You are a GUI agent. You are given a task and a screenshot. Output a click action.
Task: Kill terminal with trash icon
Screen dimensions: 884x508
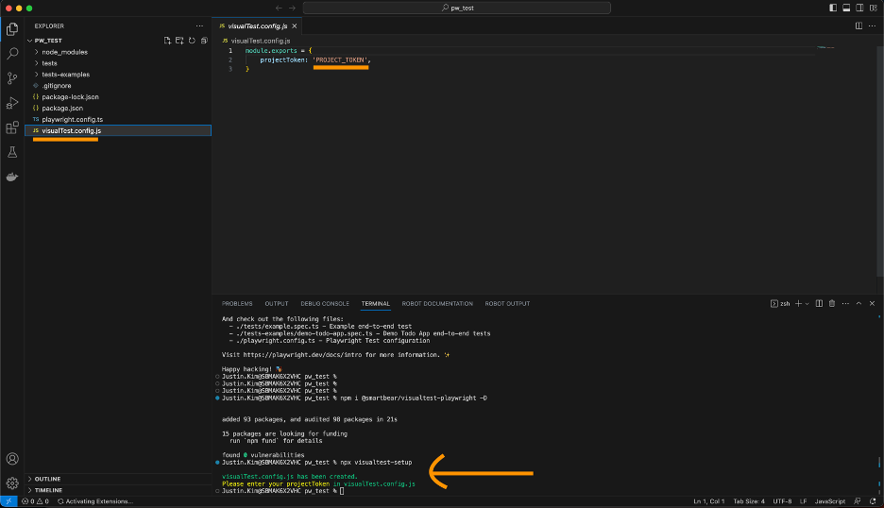(832, 303)
